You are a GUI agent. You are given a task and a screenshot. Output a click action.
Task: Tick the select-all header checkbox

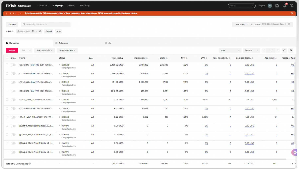(x=7, y=58)
